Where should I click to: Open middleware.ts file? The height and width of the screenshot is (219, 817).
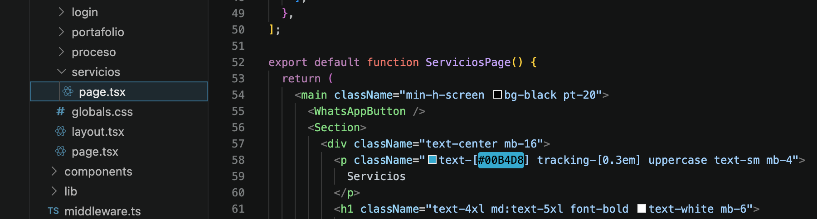(119, 211)
